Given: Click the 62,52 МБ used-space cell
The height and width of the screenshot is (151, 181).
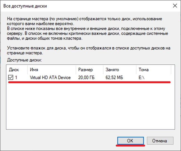Looking at the screenshot, I should [x=114, y=78].
